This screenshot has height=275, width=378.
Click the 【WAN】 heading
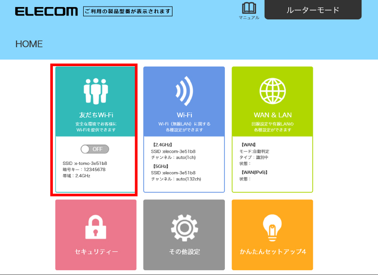tap(249, 145)
